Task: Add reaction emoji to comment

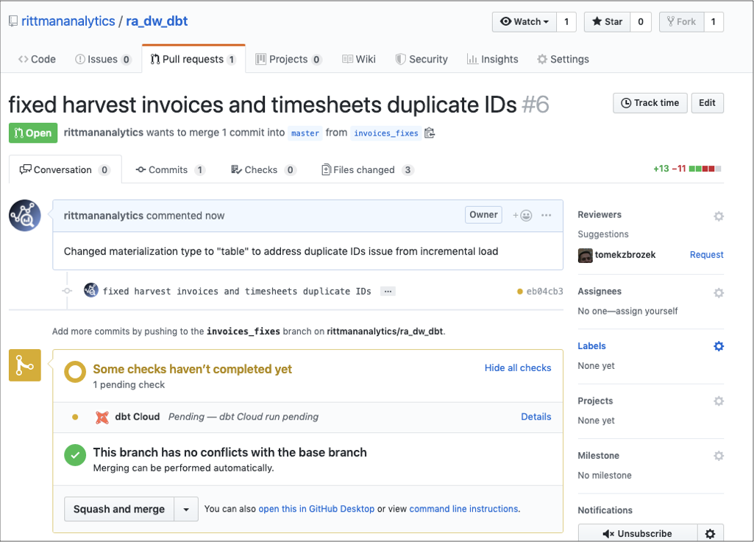Action: tap(522, 215)
